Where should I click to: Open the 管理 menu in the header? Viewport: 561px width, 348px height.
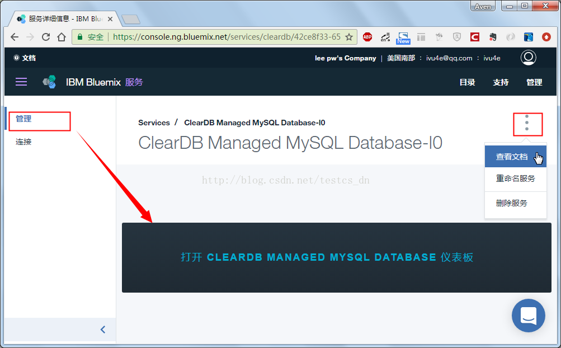[x=534, y=82]
